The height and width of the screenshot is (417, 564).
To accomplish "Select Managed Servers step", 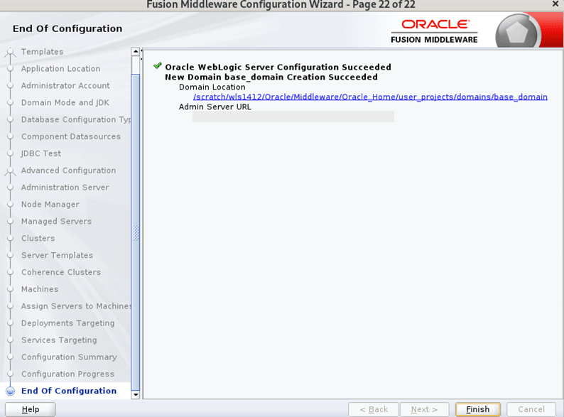I will point(57,221).
